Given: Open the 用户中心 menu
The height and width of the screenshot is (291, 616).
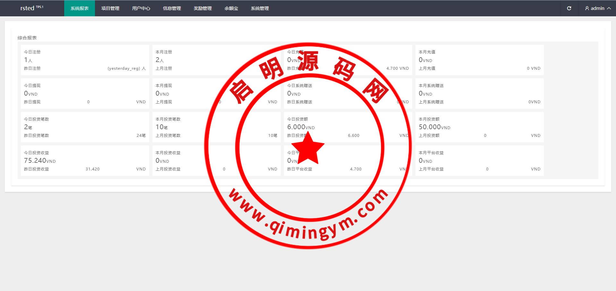Looking at the screenshot, I should [141, 8].
